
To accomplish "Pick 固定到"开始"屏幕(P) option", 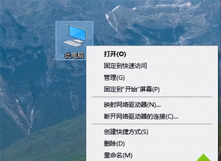I will tap(132, 89).
